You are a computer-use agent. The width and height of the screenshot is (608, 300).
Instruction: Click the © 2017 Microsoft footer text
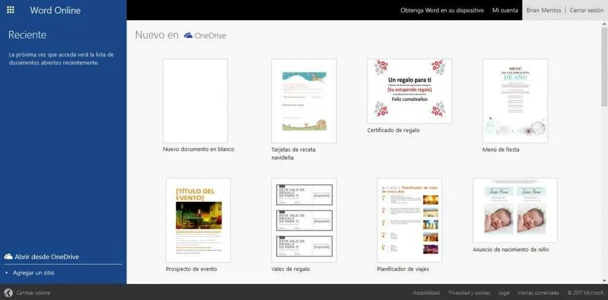click(585, 293)
